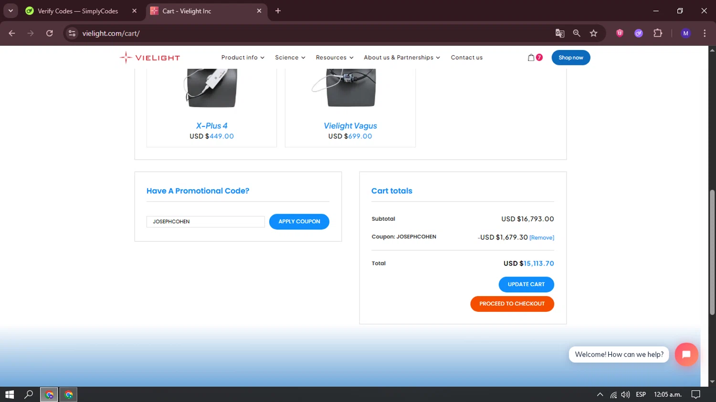This screenshot has height=402, width=716.
Task: Expand the Science menu
Action: click(x=290, y=58)
